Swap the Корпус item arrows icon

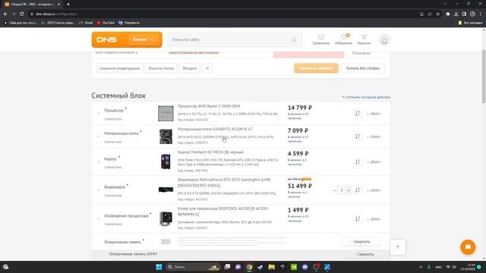click(358, 162)
